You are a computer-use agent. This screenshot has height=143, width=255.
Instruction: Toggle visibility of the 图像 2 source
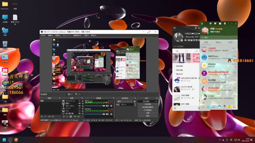(79, 103)
